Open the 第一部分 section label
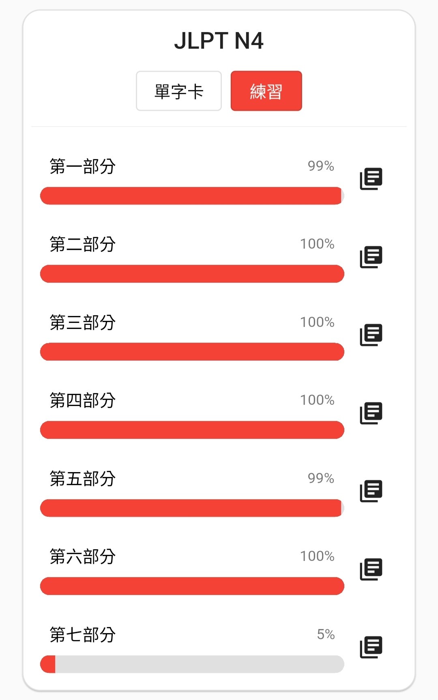Image resolution: width=438 pixels, height=700 pixels. point(83,166)
